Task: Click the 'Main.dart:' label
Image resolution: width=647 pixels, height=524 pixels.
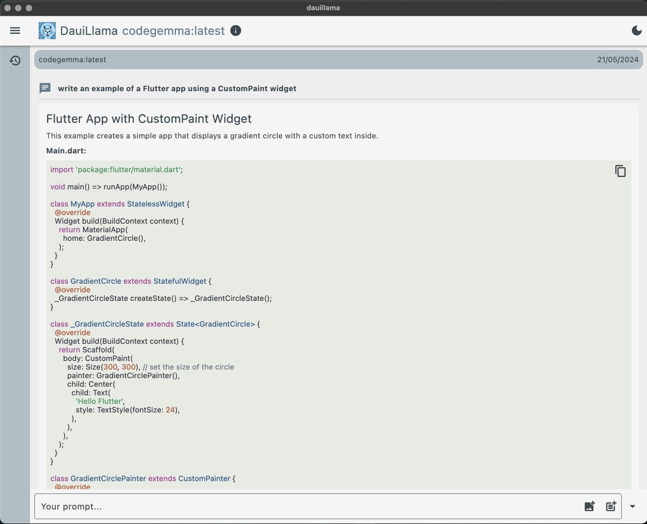Action: click(66, 151)
